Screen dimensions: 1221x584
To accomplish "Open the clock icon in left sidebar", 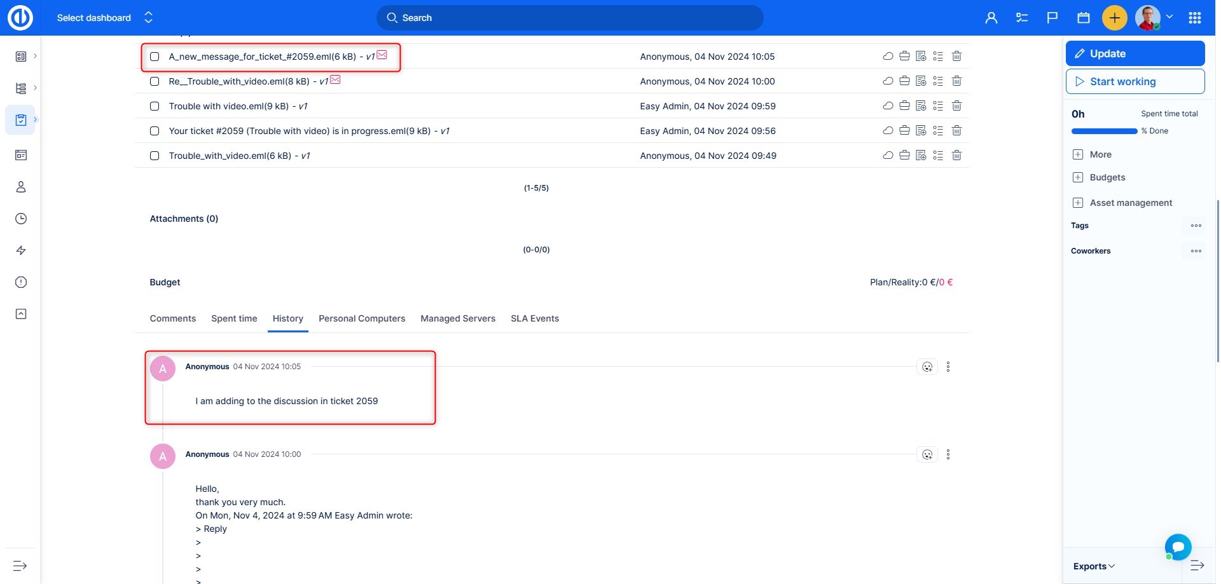I will 21,219.
